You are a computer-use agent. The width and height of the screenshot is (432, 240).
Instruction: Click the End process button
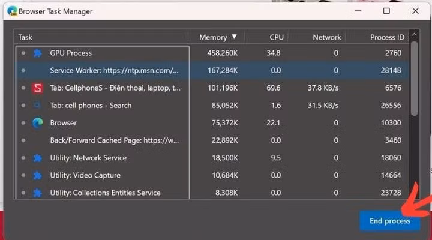[389, 221]
